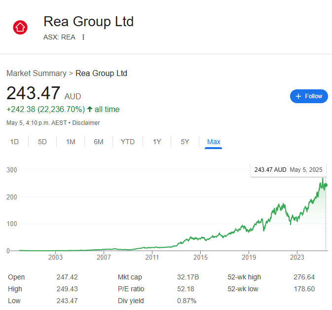
Task: Open the Market Summary breadcrumb link
Action: (37, 74)
